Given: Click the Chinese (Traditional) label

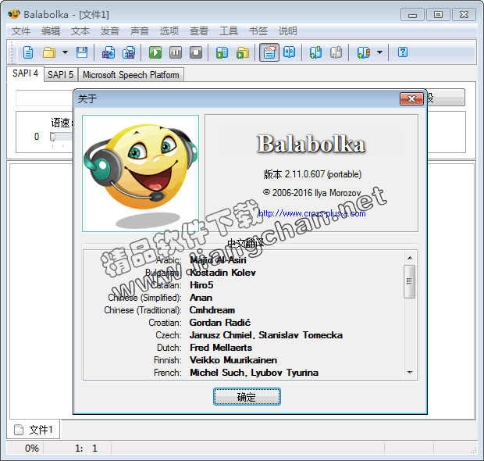Looking at the screenshot, I should (143, 310).
